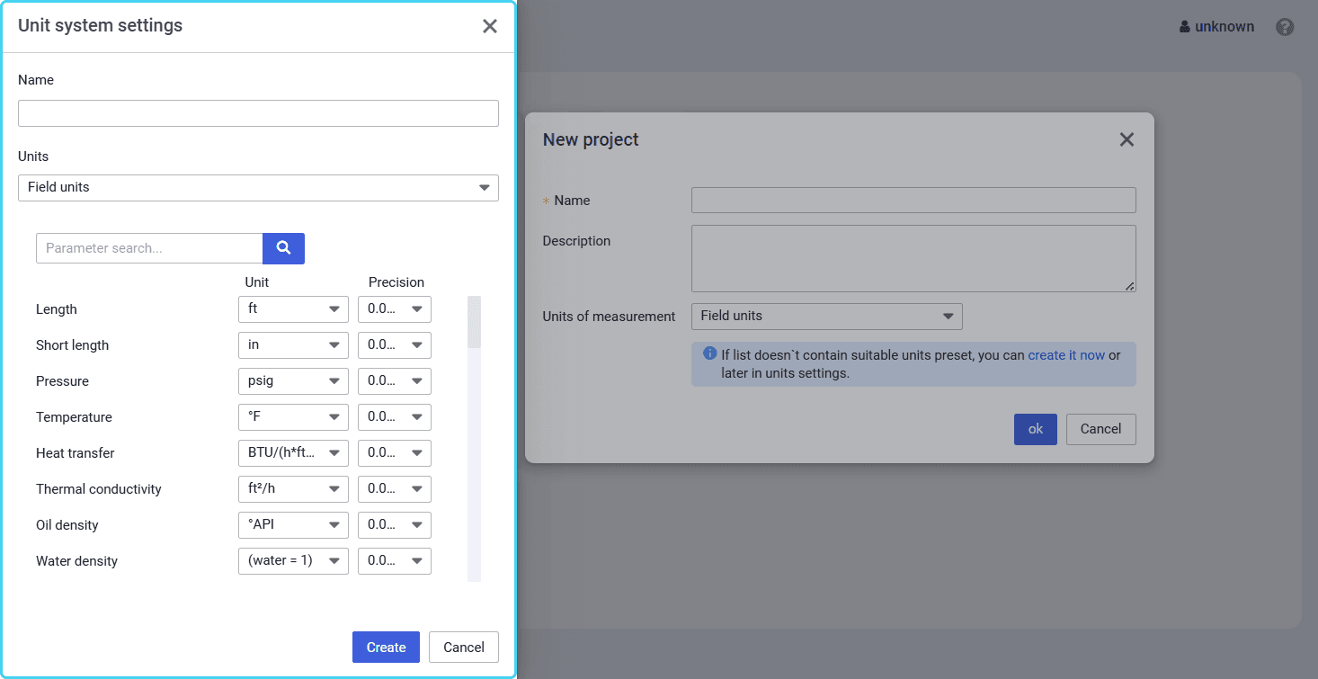Click the ok button in New project

pyautogui.click(x=1035, y=429)
